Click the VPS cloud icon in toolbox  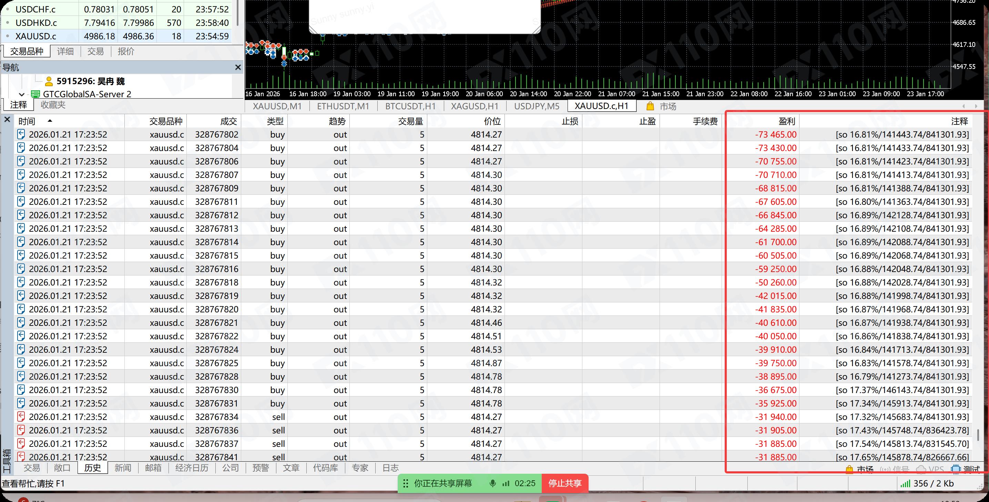tap(921, 469)
